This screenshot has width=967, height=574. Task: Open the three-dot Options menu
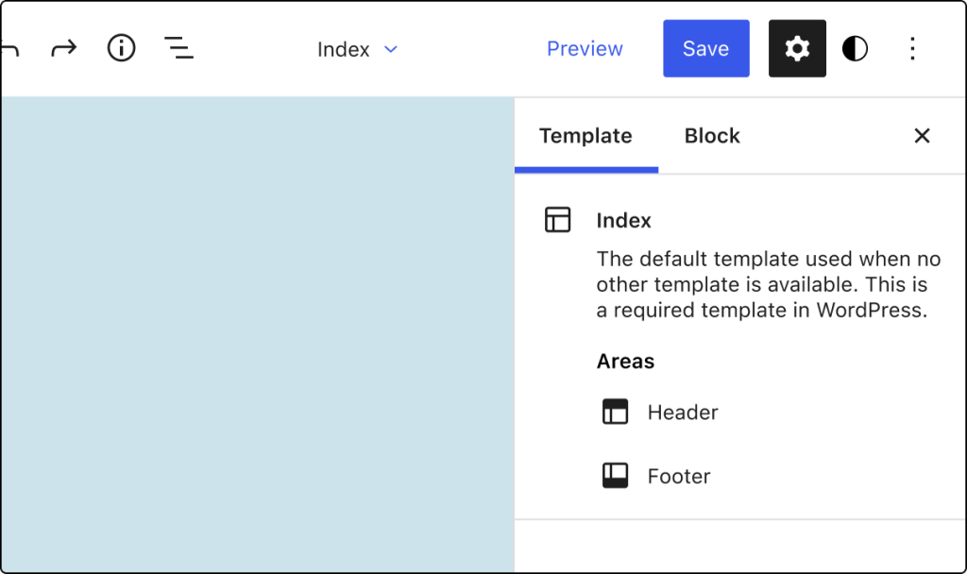912,48
